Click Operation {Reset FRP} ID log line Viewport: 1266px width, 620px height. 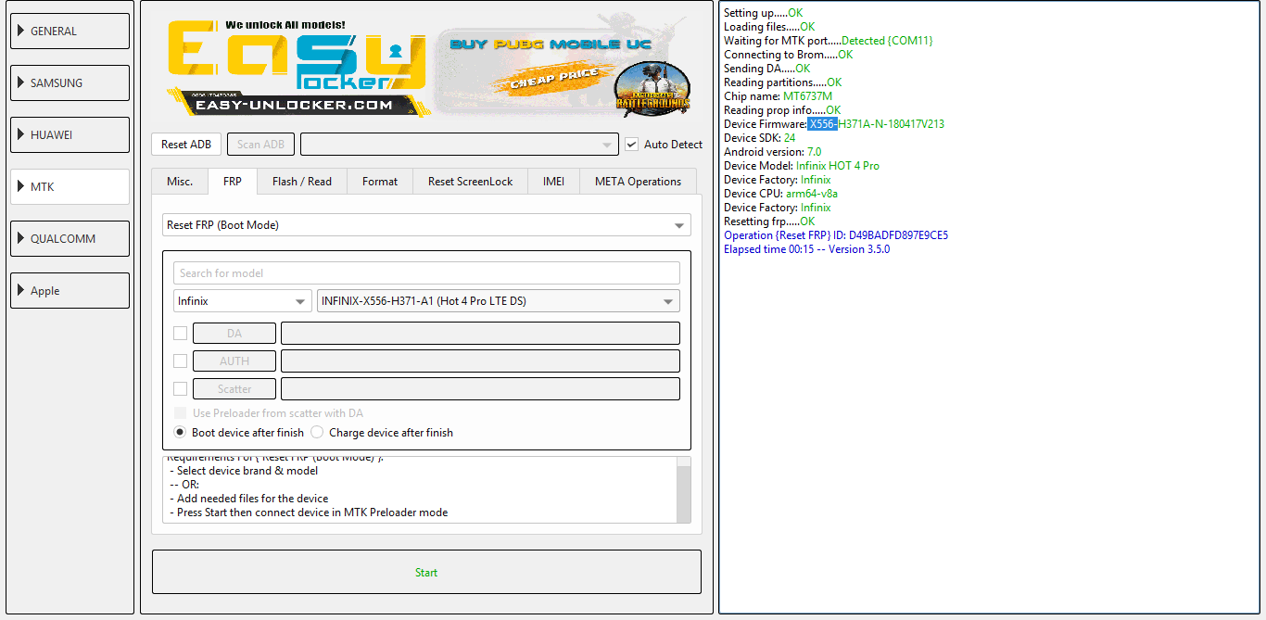(836, 235)
